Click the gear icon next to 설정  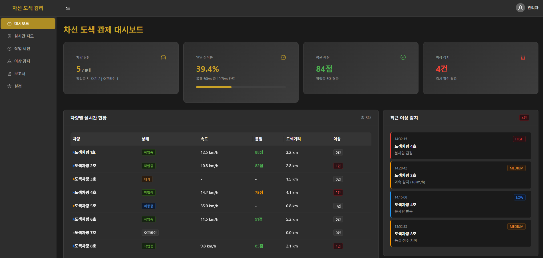[x=9, y=86]
